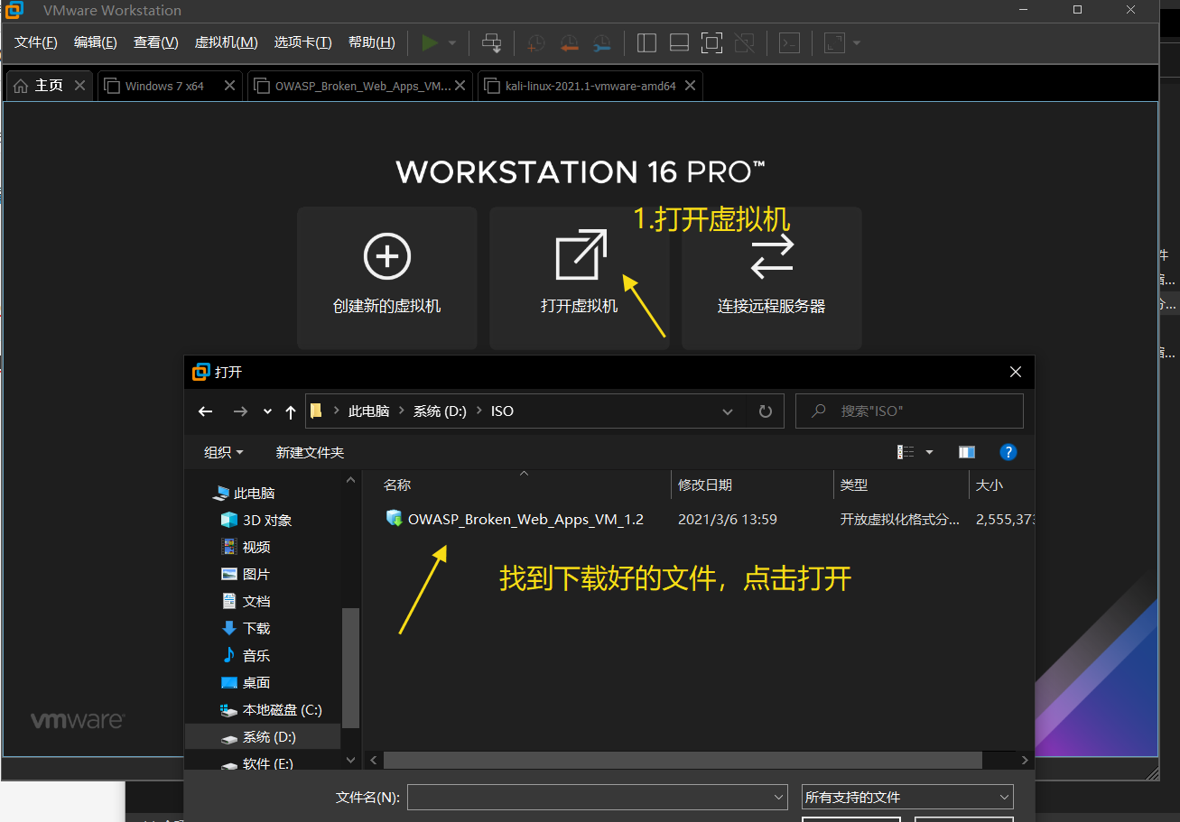
Task: Select the OWASP_Broken_Web_Apps_VM_1.2 file
Action: pos(525,519)
